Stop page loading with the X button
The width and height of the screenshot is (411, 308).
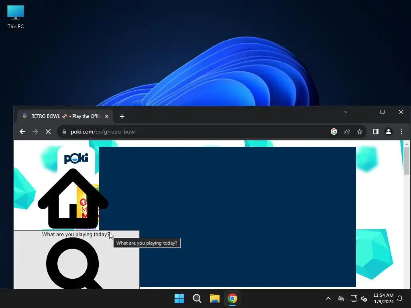coord(48,132)
